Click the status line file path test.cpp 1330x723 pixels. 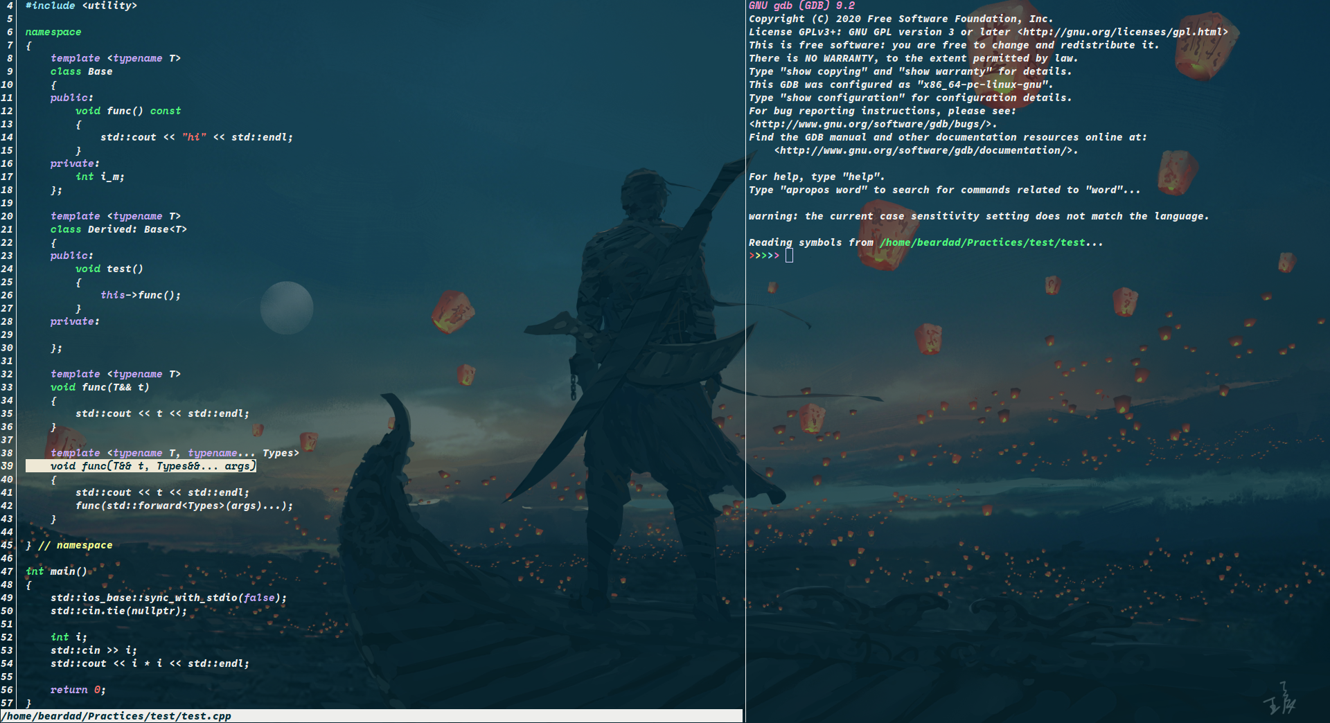coord(116,716)
